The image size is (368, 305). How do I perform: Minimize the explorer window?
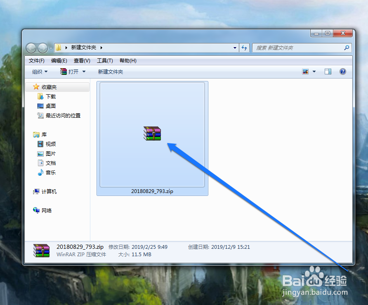click(316, 33)
